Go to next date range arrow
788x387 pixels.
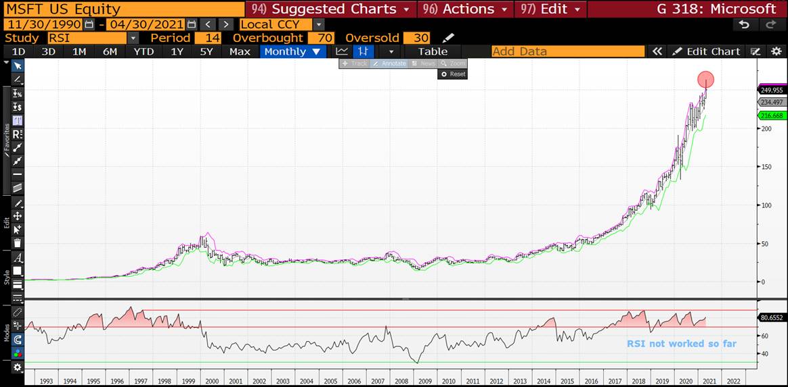(x=226, y=24)
